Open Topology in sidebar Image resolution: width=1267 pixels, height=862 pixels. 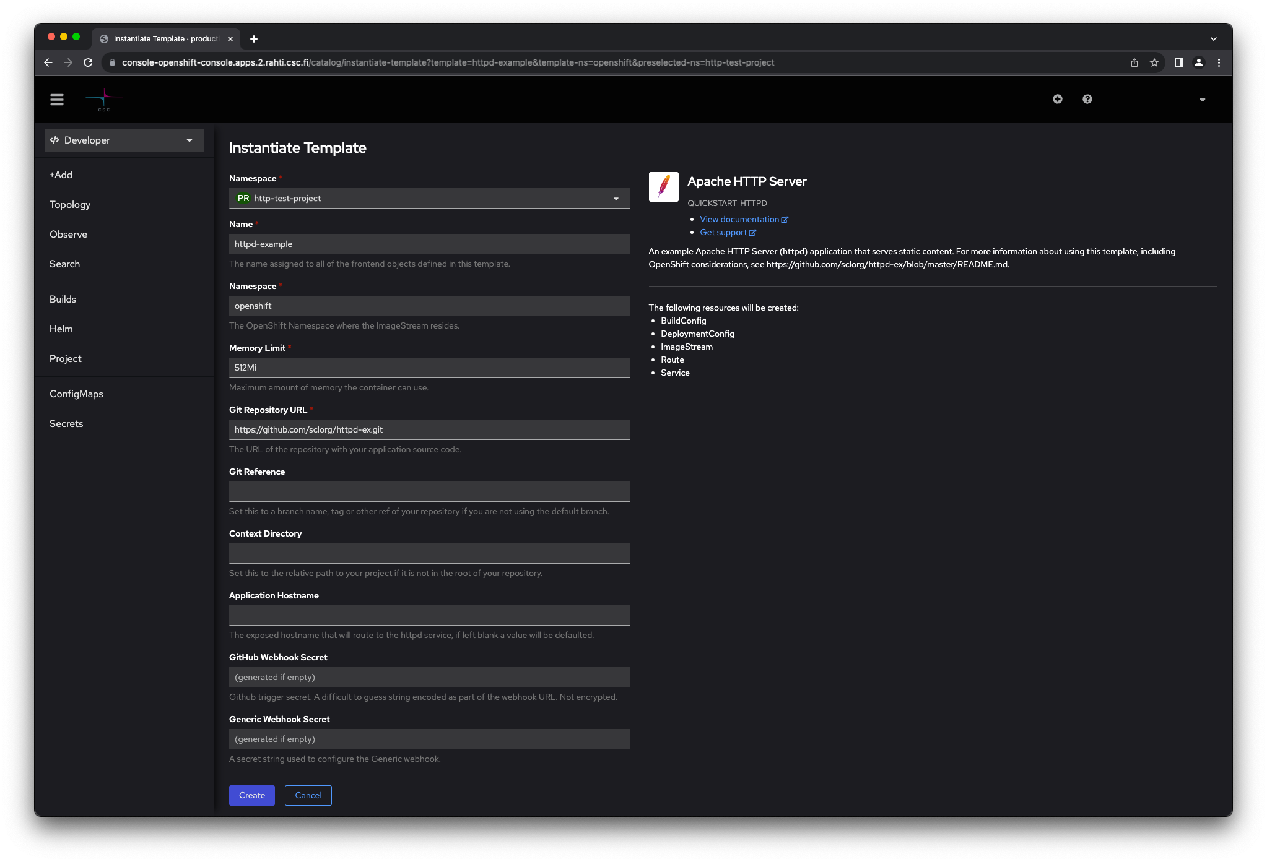[70, 205]
